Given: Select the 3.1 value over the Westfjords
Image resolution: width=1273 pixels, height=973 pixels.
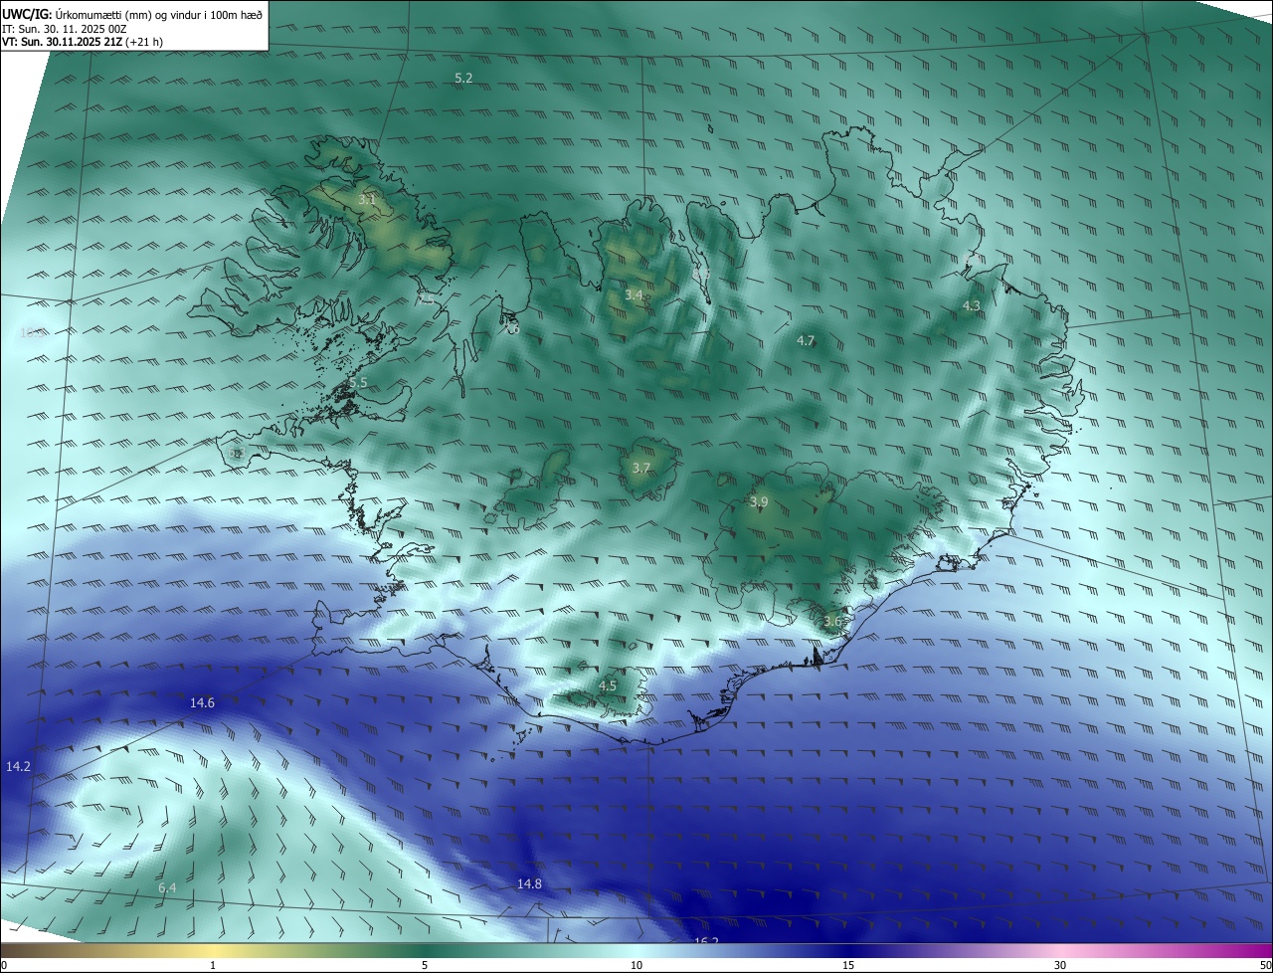Looking at the screenshot, I should pyautogui.click(x=367, y=199).
